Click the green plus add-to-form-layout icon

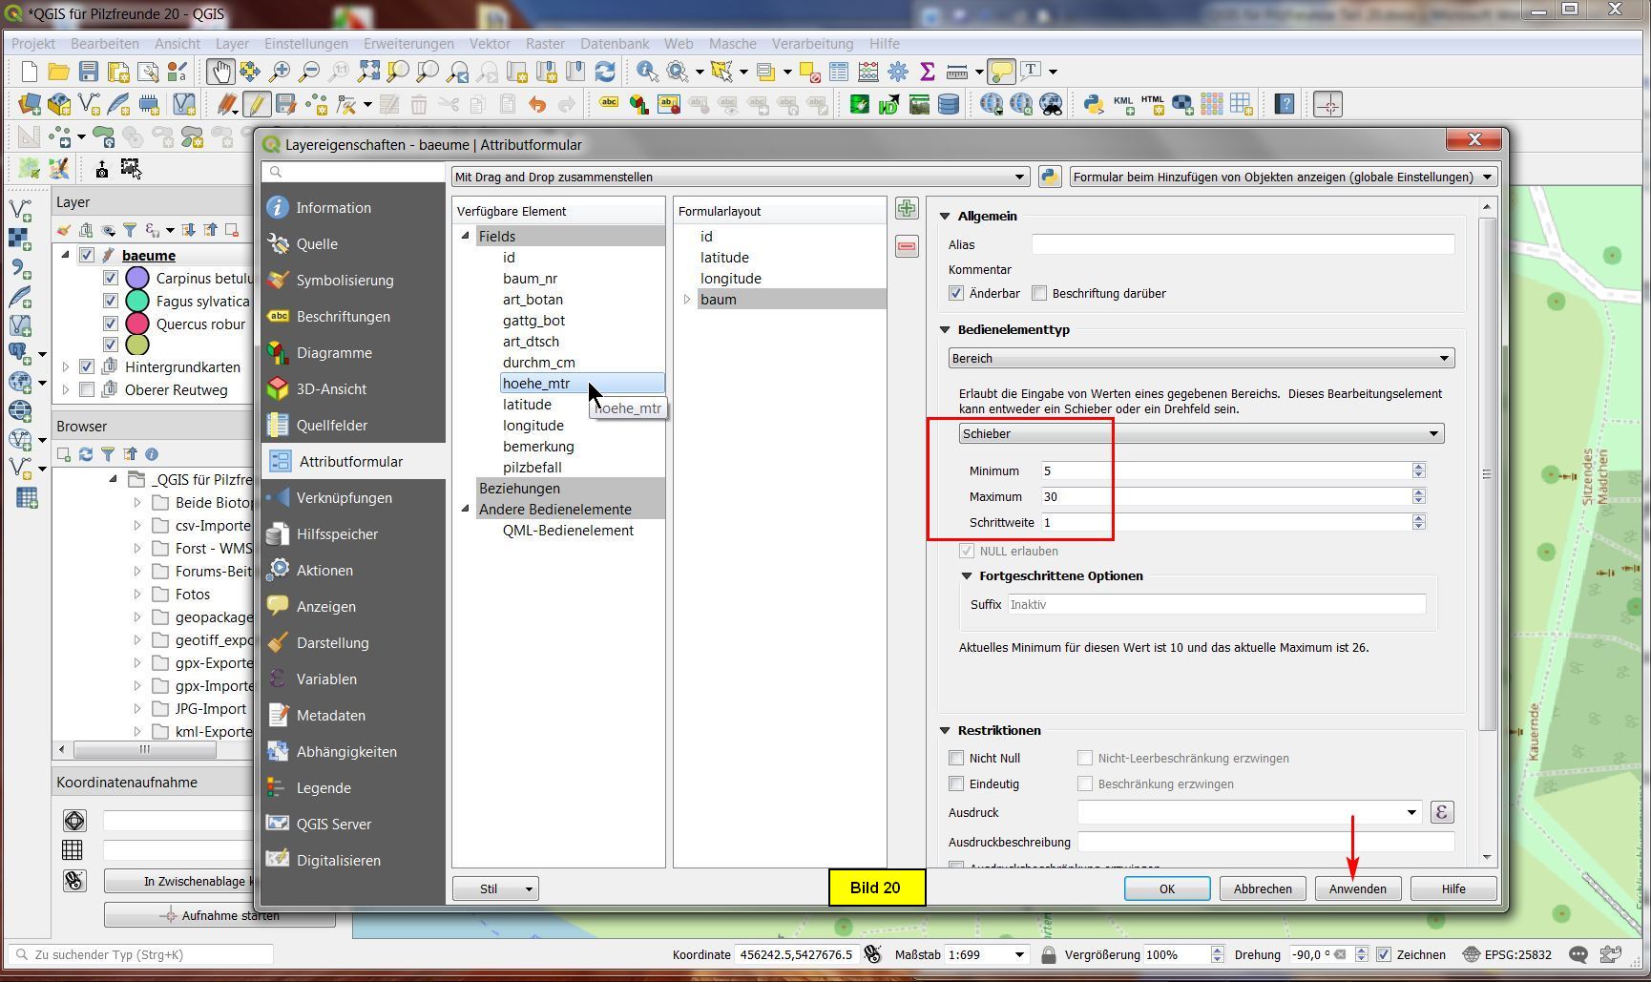(906, 209)
